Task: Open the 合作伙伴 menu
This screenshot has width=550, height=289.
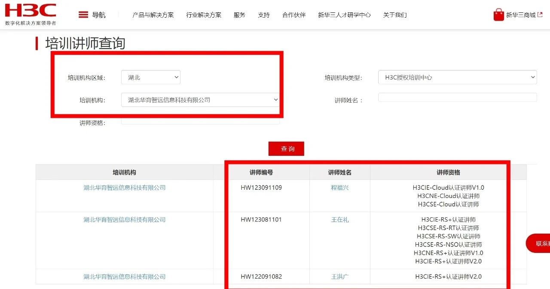Action: pyautogui.click(x=294, y=15)
